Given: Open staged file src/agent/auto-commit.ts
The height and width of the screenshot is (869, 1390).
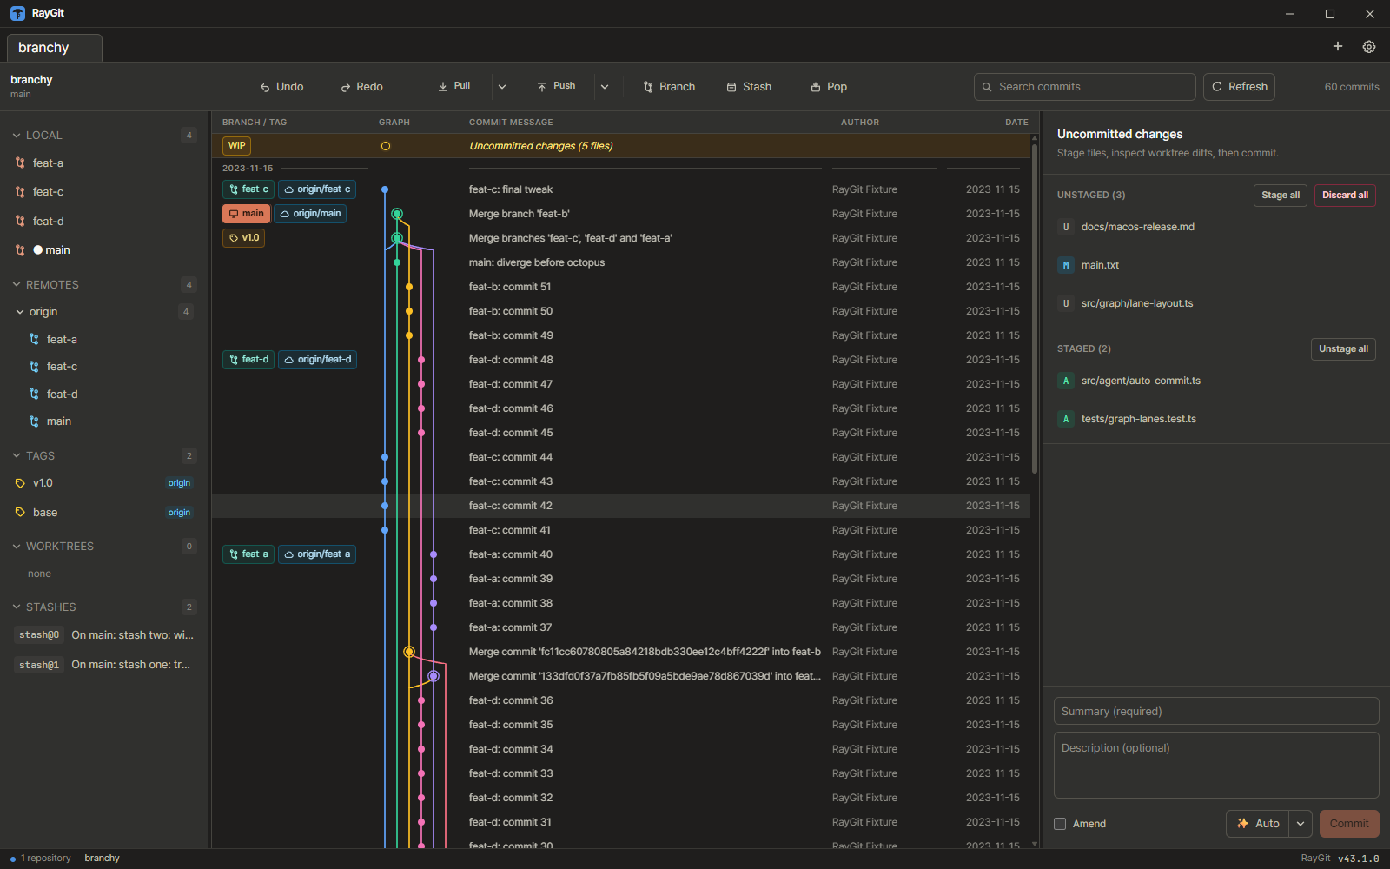Looking at the screenshot, I should pyautogui.click(x=1216, y=381).
